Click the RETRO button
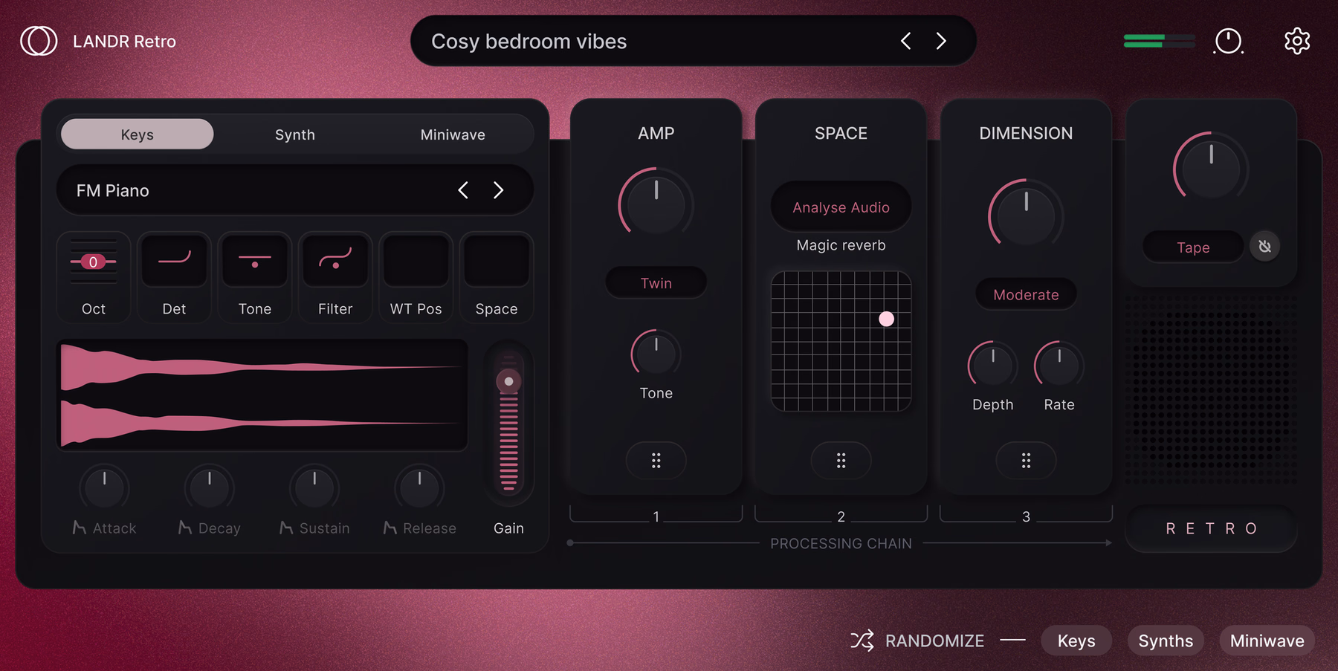This screenshot has height=671, width=1338. pos(1211,528)
